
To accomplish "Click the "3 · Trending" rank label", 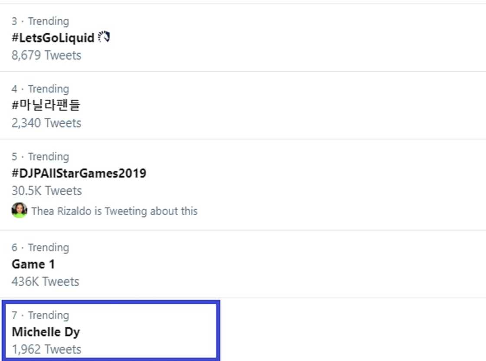I will pyautogui.click(x=40, y=21).
